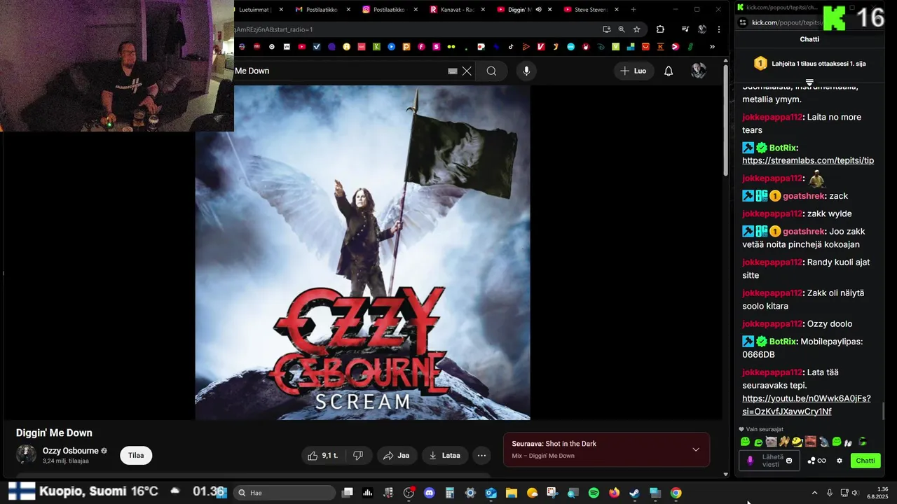Mute the Diggin' Me Down tab audio
Screen dimensions: 897x504
coord(538,10)
